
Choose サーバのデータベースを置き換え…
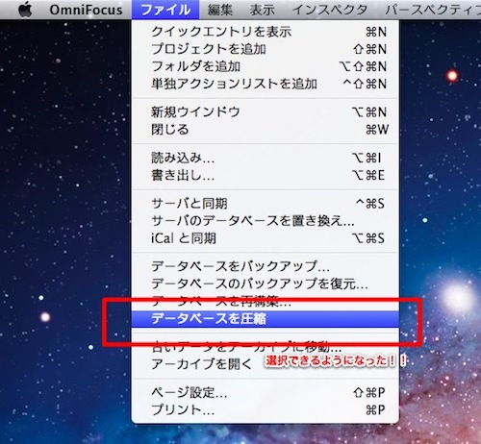[266, 221]
